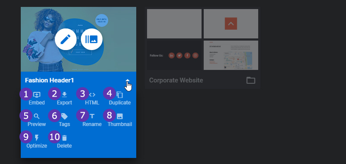Select the orange up-arrow thumbnail
Viewport: 346px width, 164px height.
231,24
